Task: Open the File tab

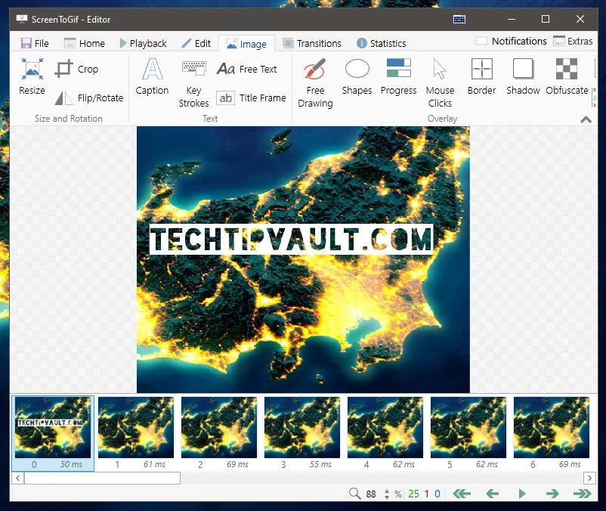Action: pos(35,43)
